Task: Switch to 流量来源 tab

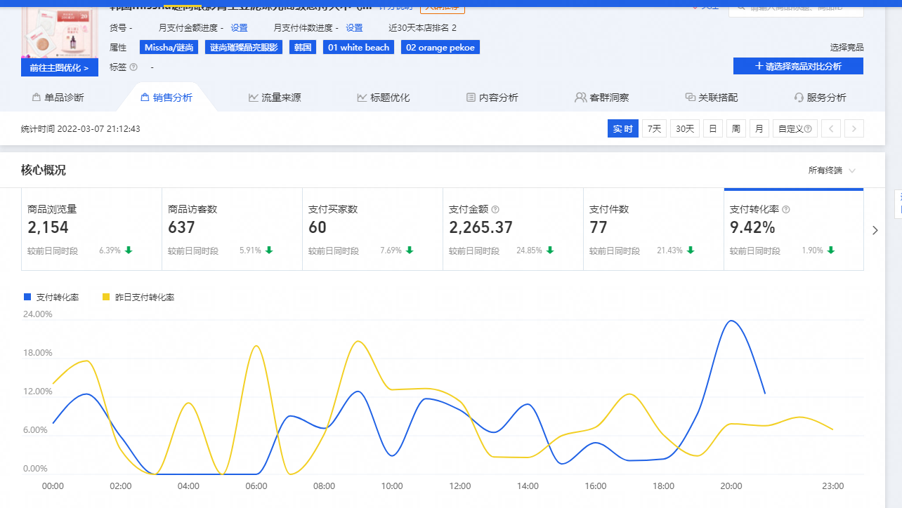Action: (275, 98)
